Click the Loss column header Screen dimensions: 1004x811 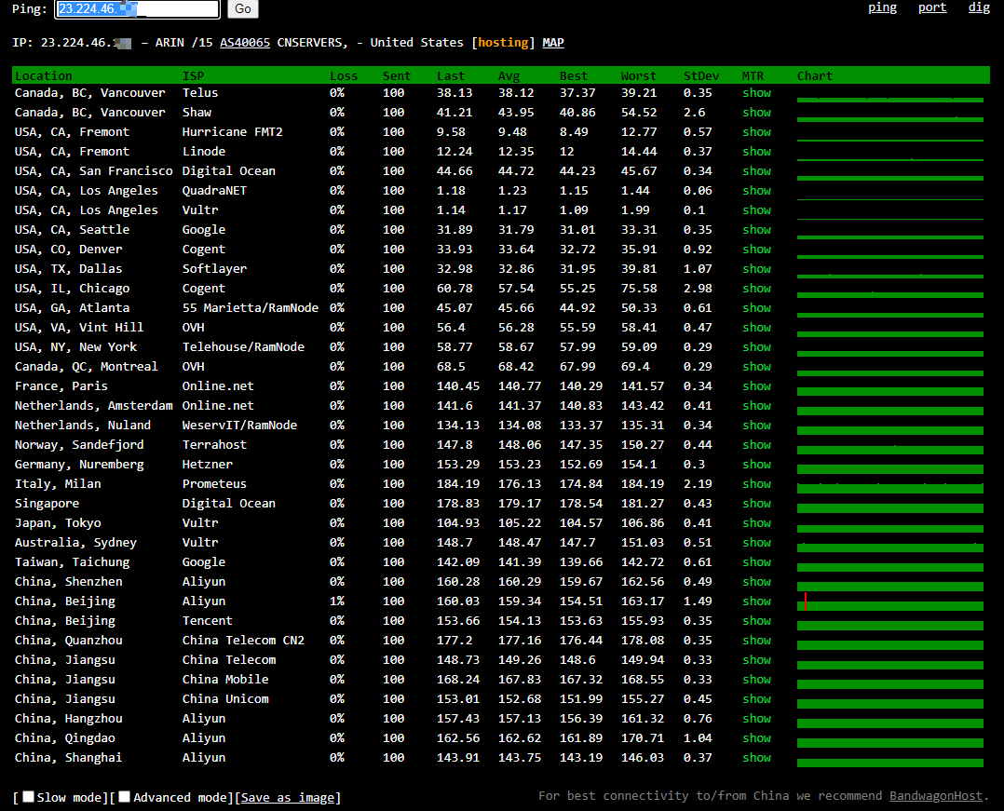[344, 75]
